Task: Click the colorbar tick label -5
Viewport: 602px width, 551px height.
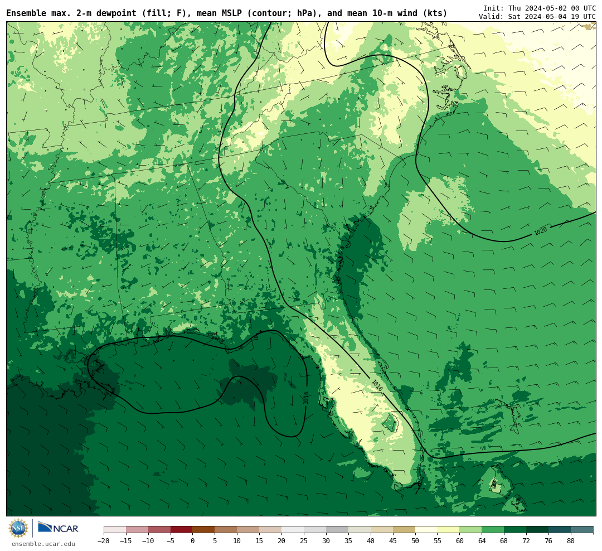Action: (x=171, y=541)
